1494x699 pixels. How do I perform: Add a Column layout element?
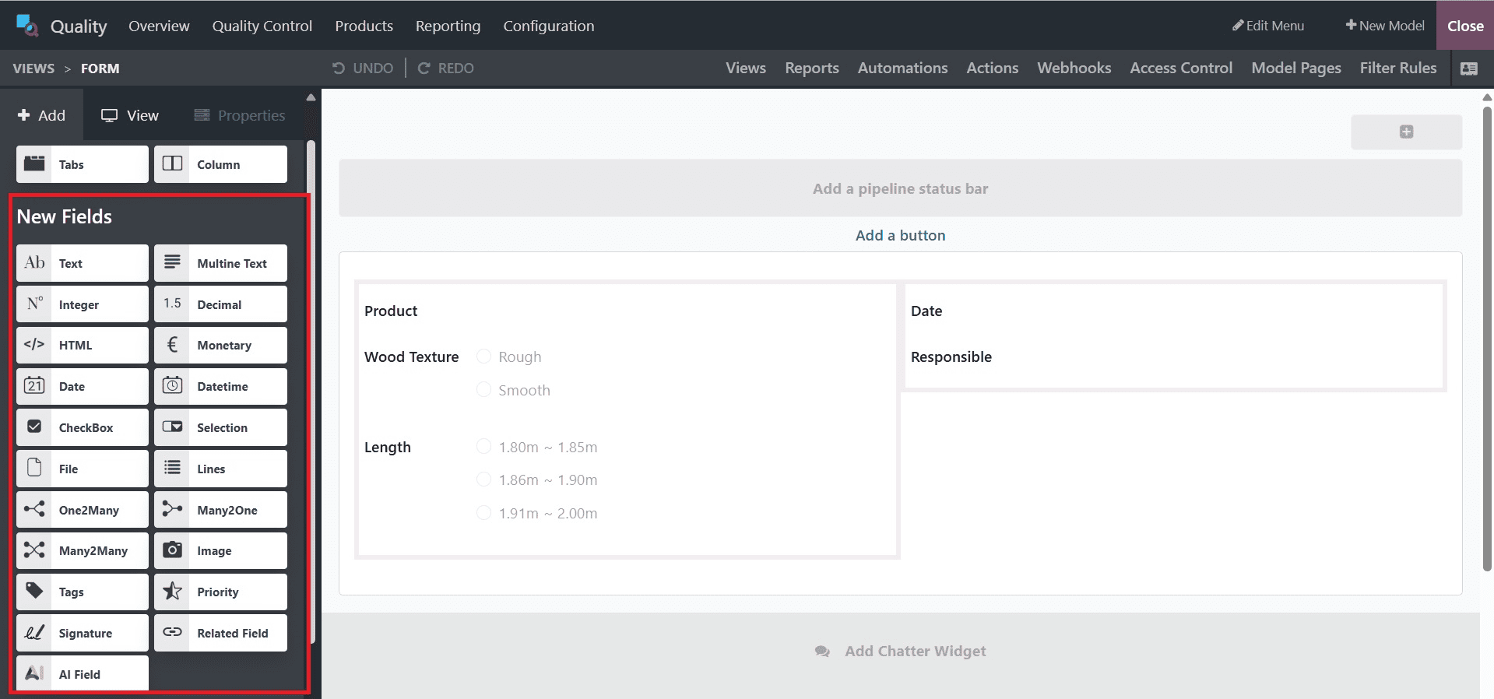pos(220,164)
